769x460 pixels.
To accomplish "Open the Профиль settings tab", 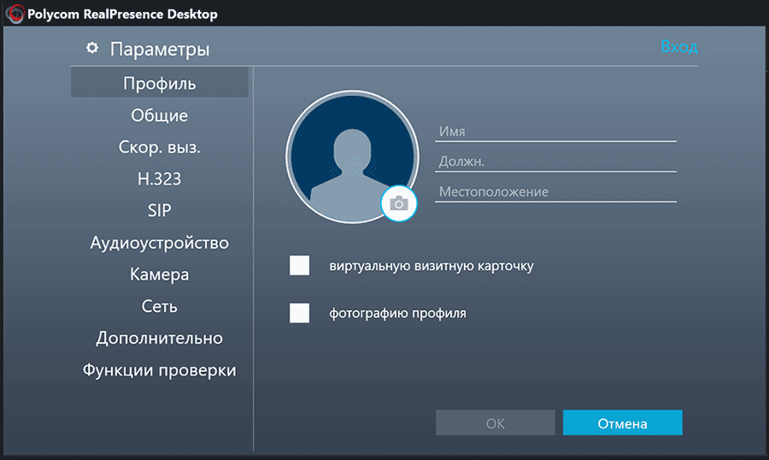I will tap(160, 83).
